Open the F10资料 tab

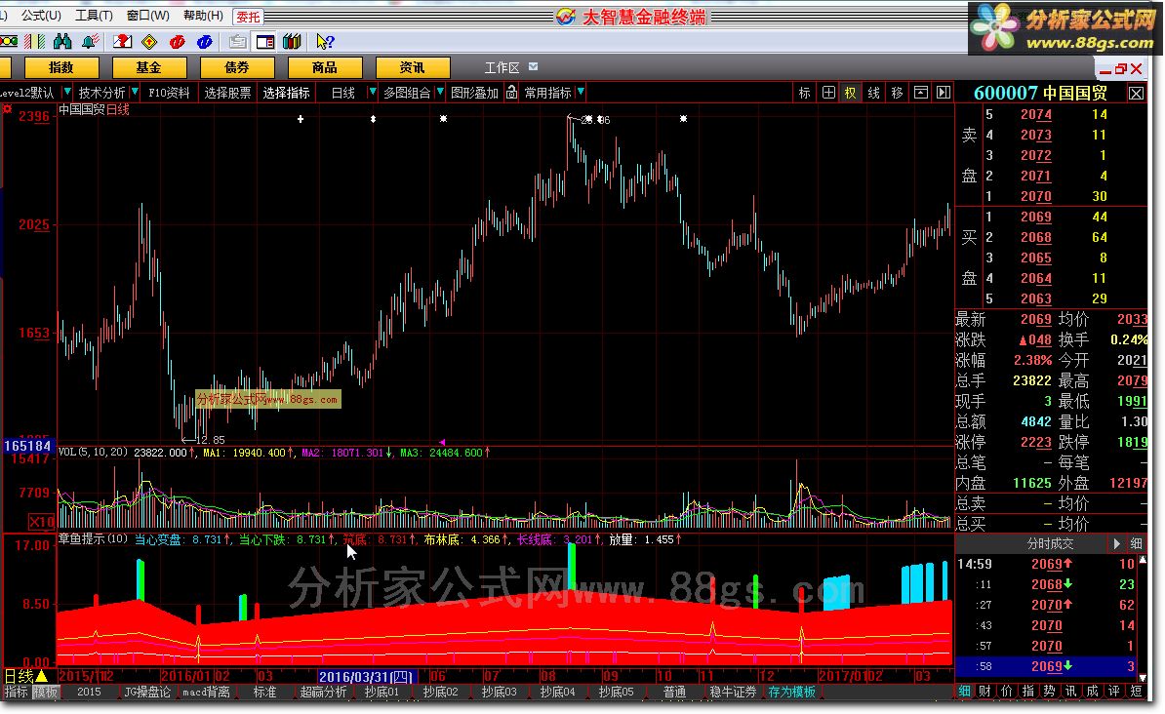point(170,92)
